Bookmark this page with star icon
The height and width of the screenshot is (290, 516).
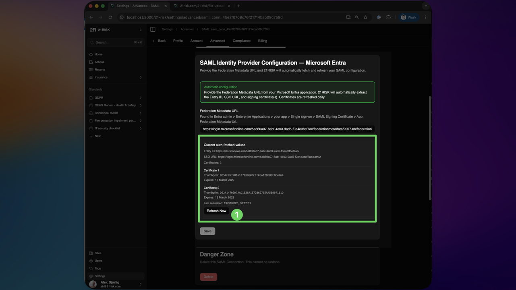pos(365,17)
